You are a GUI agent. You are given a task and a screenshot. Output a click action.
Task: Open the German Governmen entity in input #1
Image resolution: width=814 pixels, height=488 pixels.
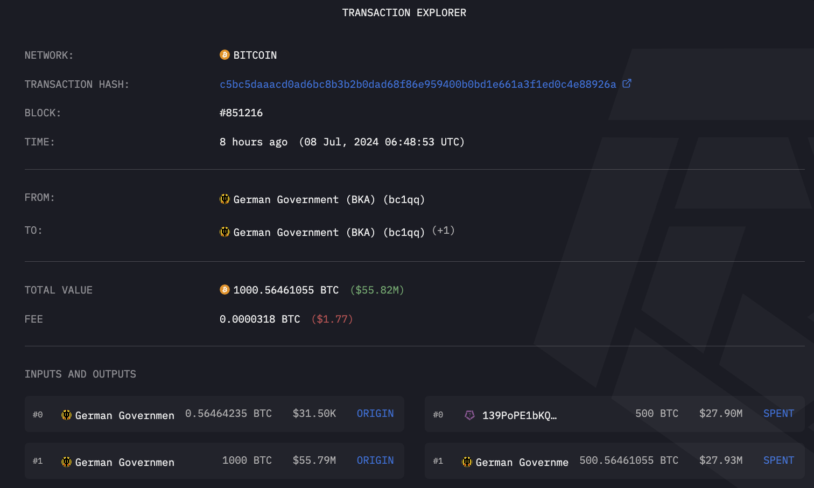tap(125, 462)
